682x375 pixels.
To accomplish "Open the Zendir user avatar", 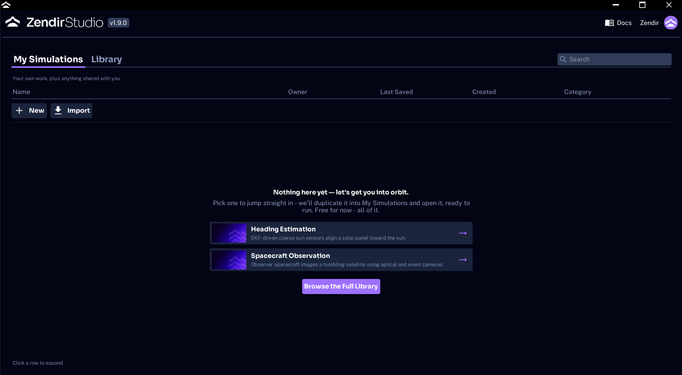I will point(671,23).
